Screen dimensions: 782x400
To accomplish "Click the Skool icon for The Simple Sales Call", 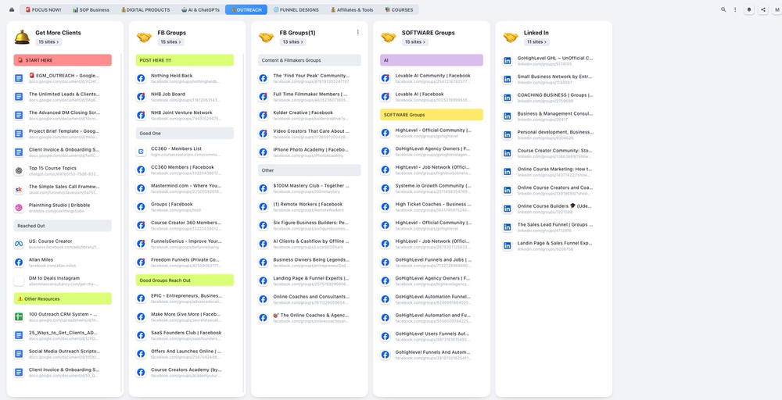I will [19, 189].
